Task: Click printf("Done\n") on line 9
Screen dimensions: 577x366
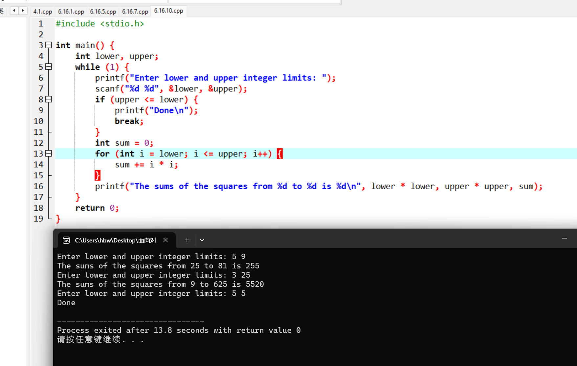Action: (156, 110)
